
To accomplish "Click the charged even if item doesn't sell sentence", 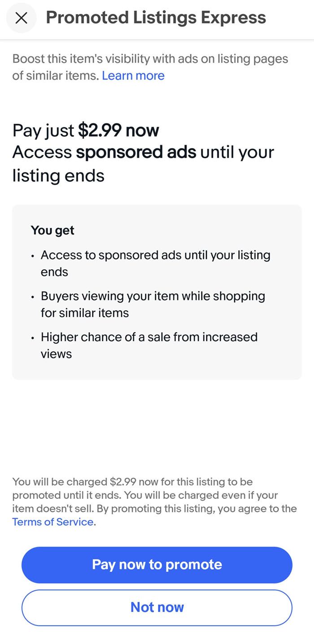I will pyautogui.click(x=145, y=502).
